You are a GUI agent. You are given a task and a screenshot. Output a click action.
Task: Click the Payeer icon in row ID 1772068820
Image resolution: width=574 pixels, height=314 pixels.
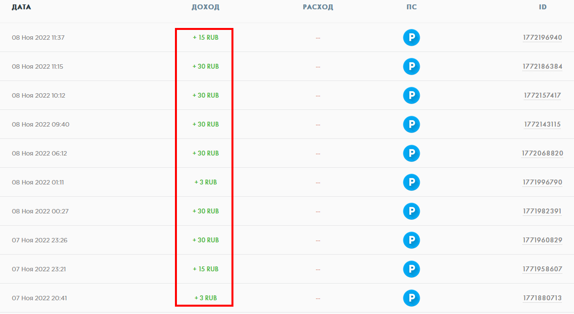pyautogui.click(x=411, y=153)
